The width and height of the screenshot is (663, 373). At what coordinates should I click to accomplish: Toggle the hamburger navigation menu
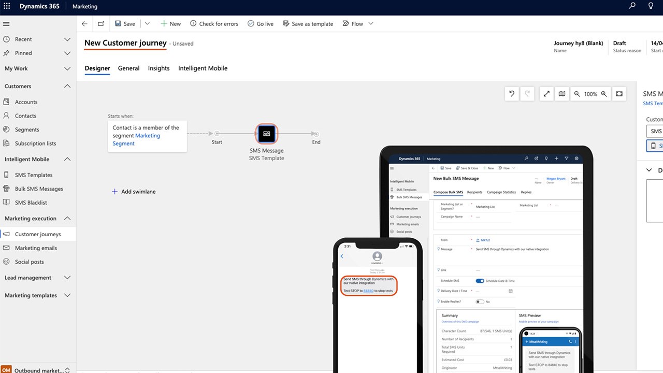pyautogui.click(x=6, y=24)
